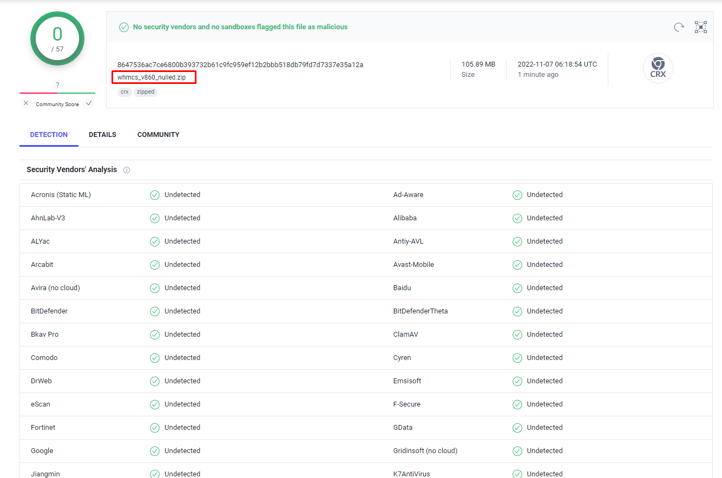Click the K7AntiVirus vendor name
This screenshot has height=478, width=722.
pyautogui.click(x=412, y=474)
